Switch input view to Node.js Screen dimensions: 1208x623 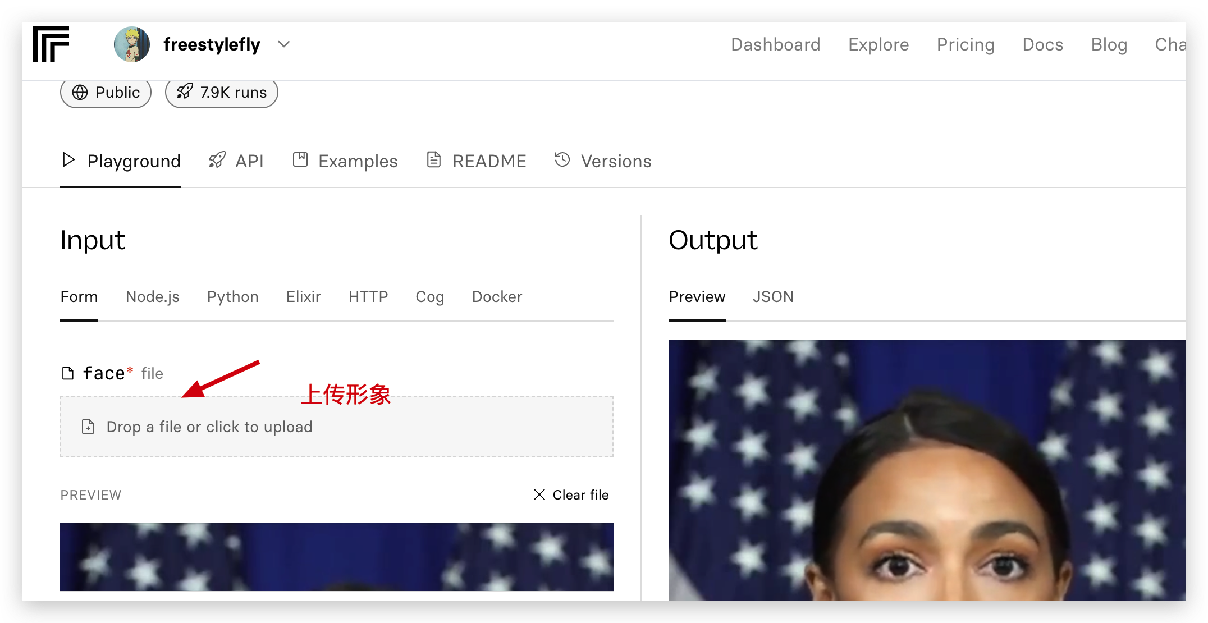coord(153,297)
